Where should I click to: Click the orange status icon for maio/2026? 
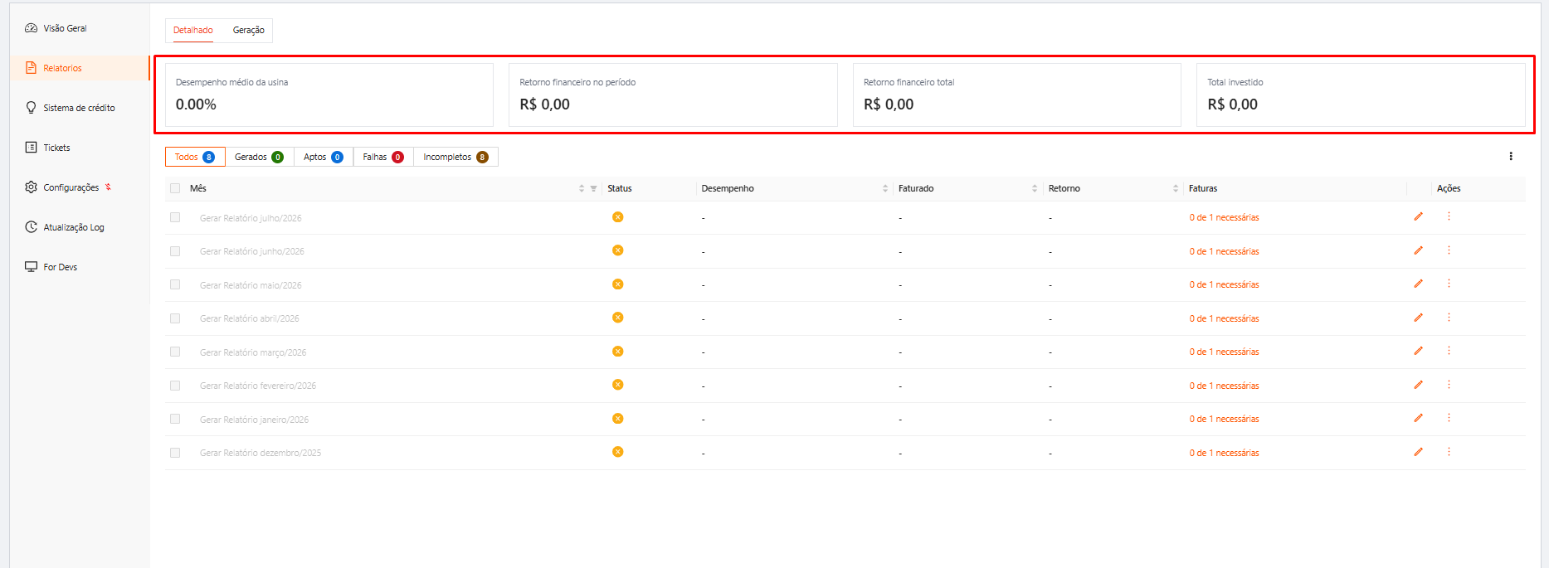point(617,284)
